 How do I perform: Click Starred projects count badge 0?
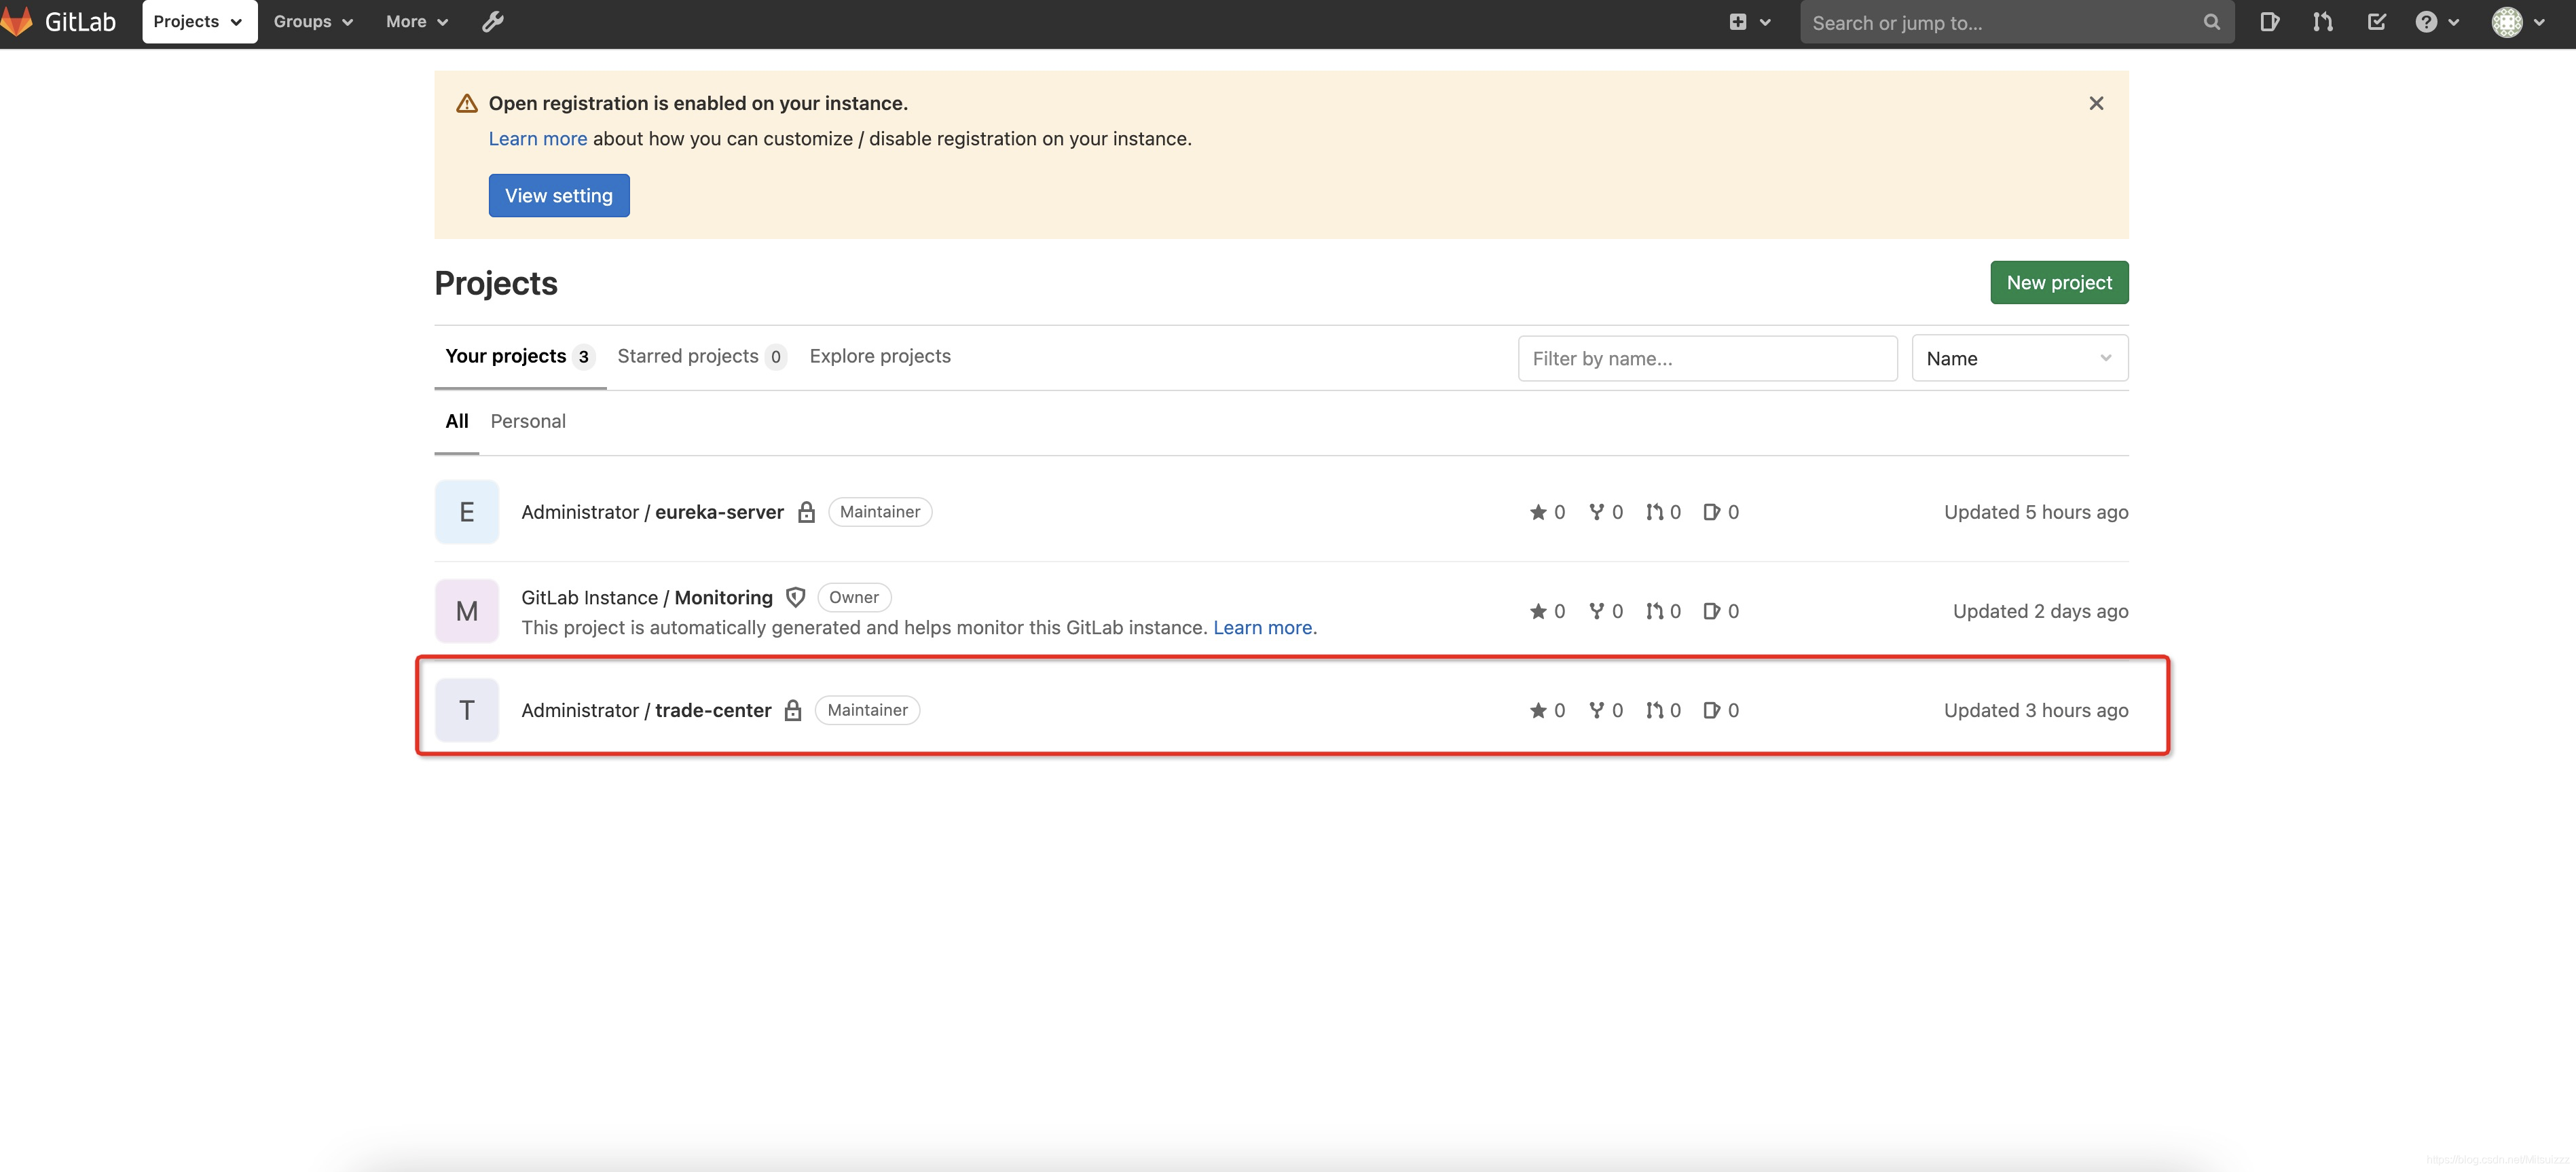[x=775, y=357]
